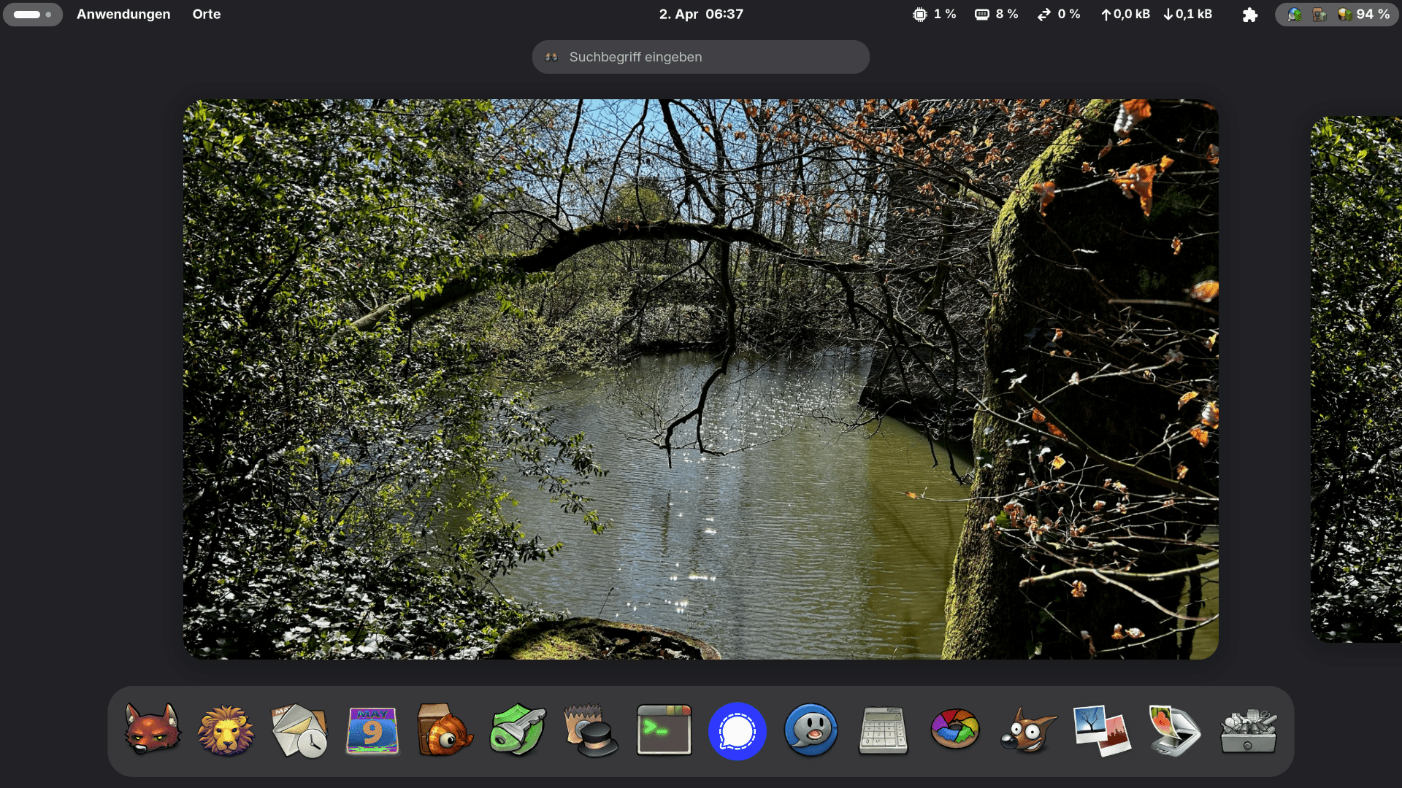This screenshot has height=788, width=1402.
Task: Launch the calendar app with May 9
Action: (372, 731)
